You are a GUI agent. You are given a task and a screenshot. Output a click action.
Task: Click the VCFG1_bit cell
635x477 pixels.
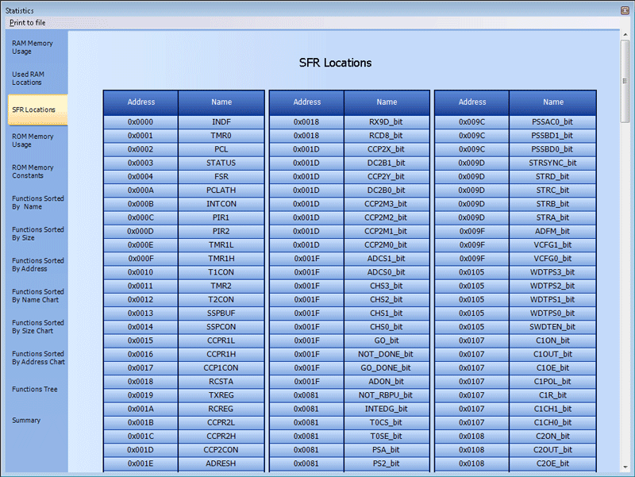552,245
